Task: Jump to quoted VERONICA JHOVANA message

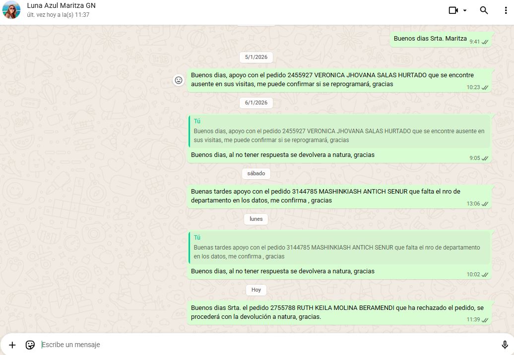Action: (x=339, y=132)
